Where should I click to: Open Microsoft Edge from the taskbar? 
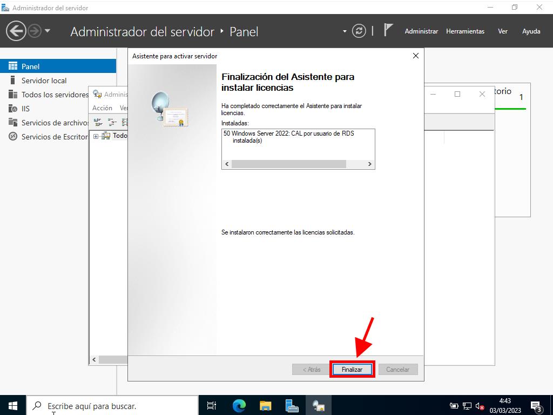coord(239,405)
